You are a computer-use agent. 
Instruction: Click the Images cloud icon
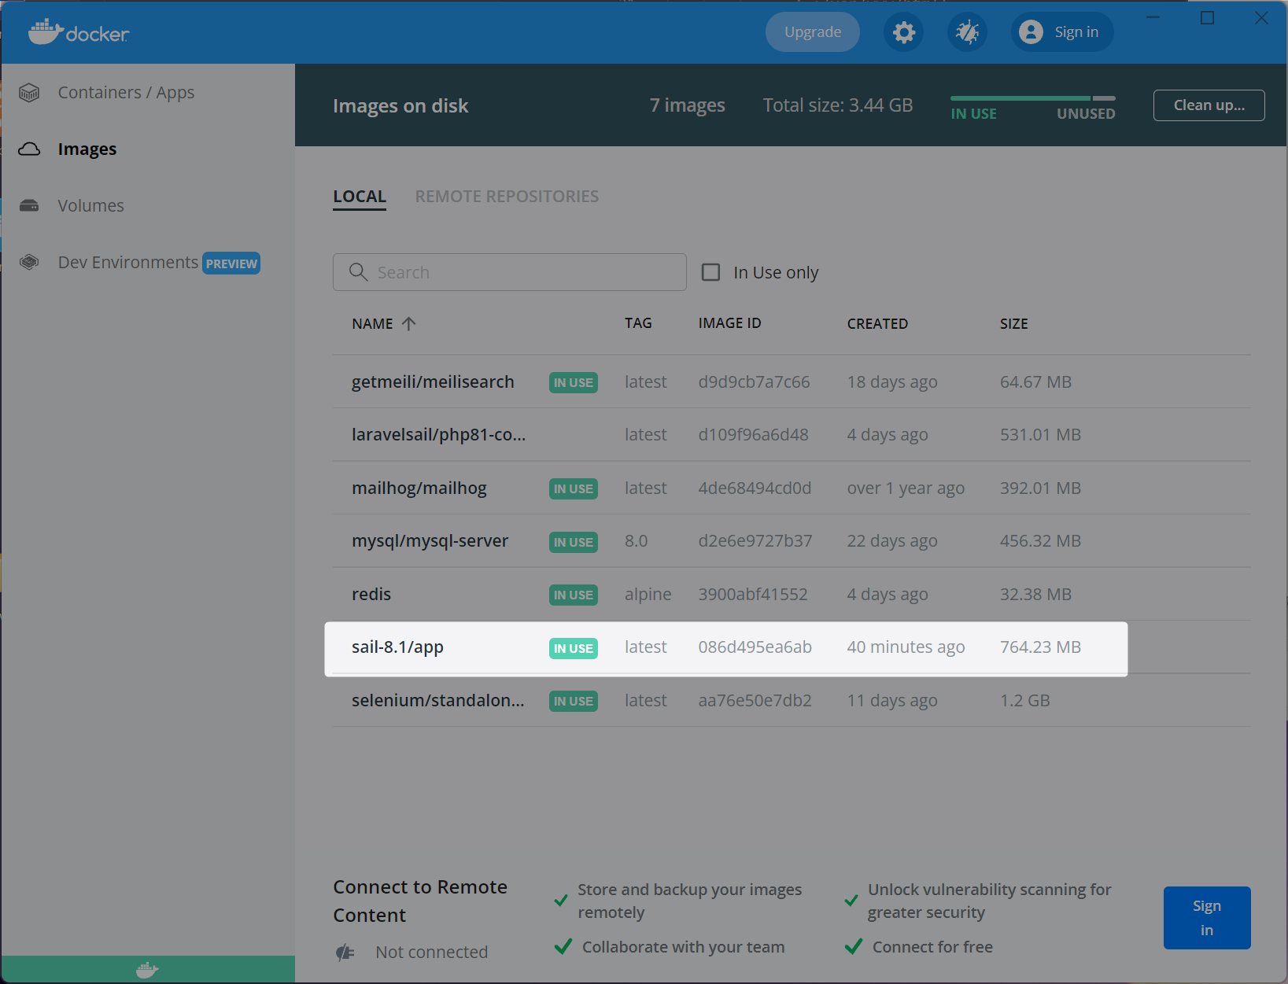(x=29, y=149)
